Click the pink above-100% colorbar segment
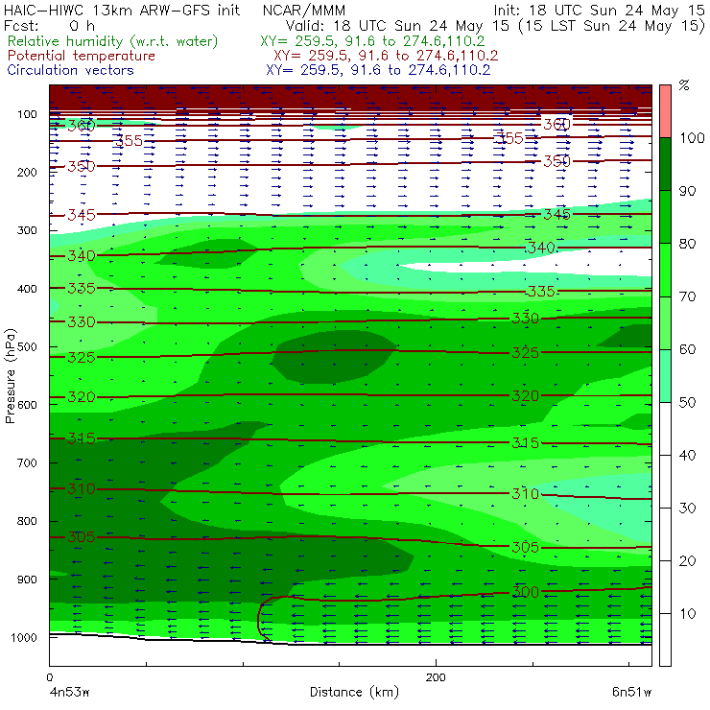The width and height of the screenshot is (710, 710). click(665, 111)
